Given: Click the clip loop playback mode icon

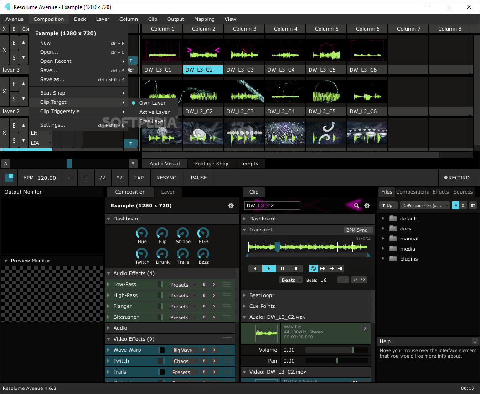Looking at the screenshot, I should pyautogui.click(x=313, y=269).
